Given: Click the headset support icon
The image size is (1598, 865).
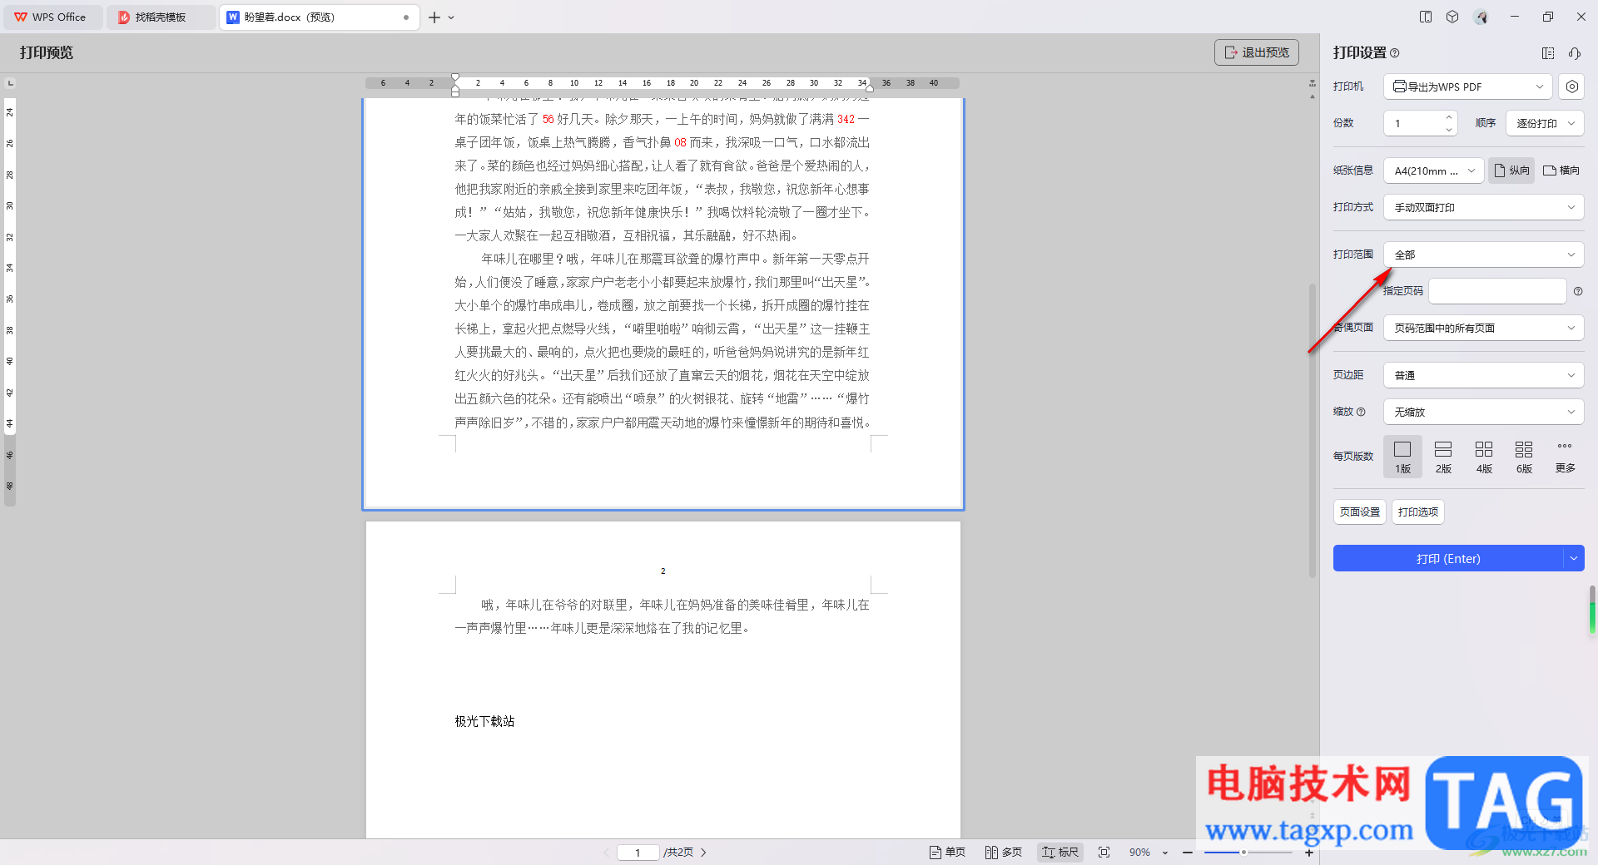Looking at the screenshot, I should coord(1575,53).
